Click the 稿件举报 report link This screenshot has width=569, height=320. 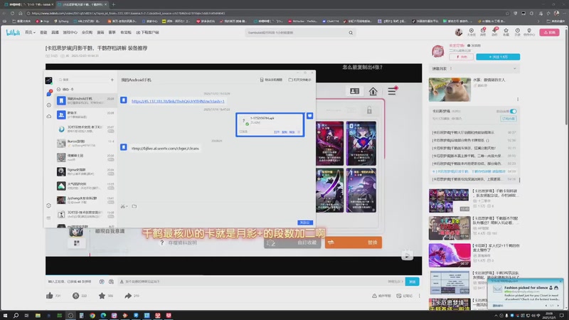click(x=381, y=296)
